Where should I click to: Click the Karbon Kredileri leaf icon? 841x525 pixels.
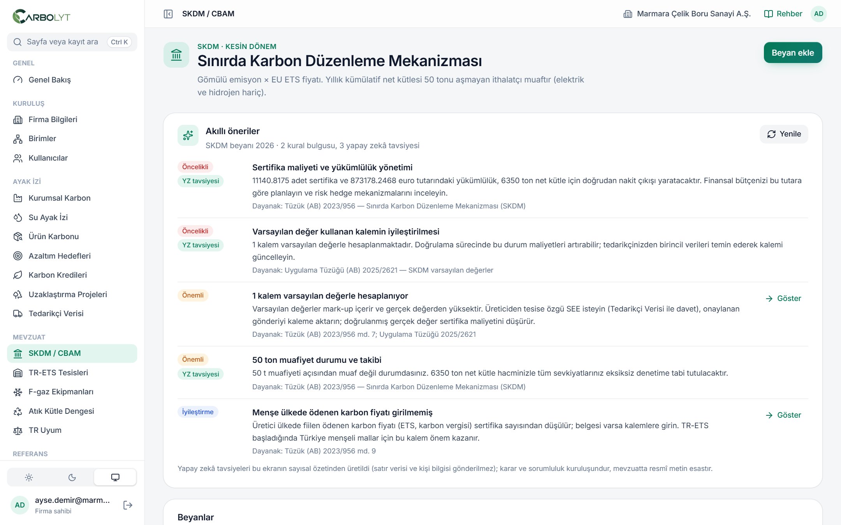click(18, 275)
